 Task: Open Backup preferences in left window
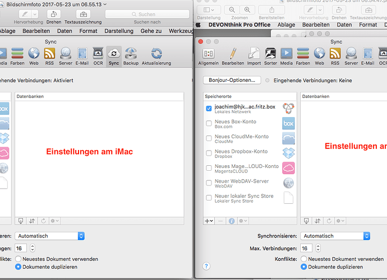pyautogui.click(x=131, y=57)
